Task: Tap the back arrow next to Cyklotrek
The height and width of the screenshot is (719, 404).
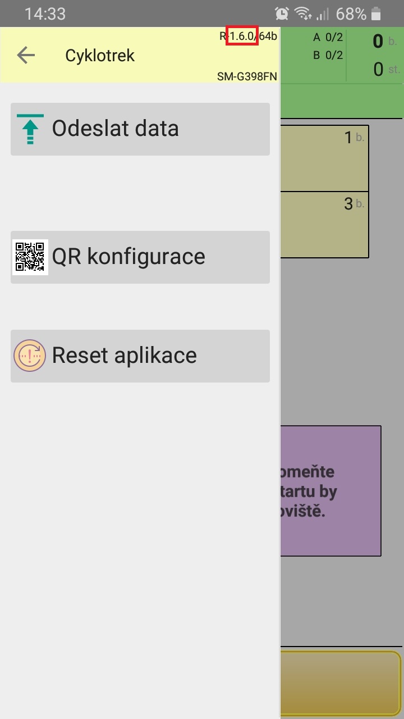Action: (x=26, y=55)
